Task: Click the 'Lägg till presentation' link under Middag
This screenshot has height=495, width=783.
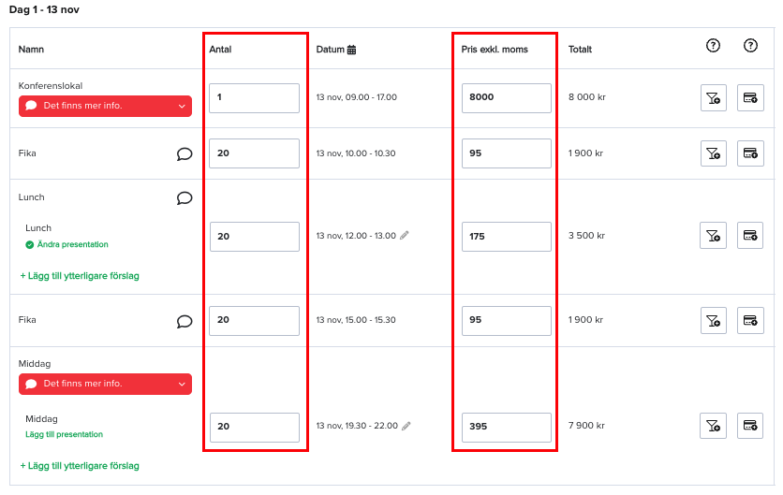Action: (x=64, y=434)
